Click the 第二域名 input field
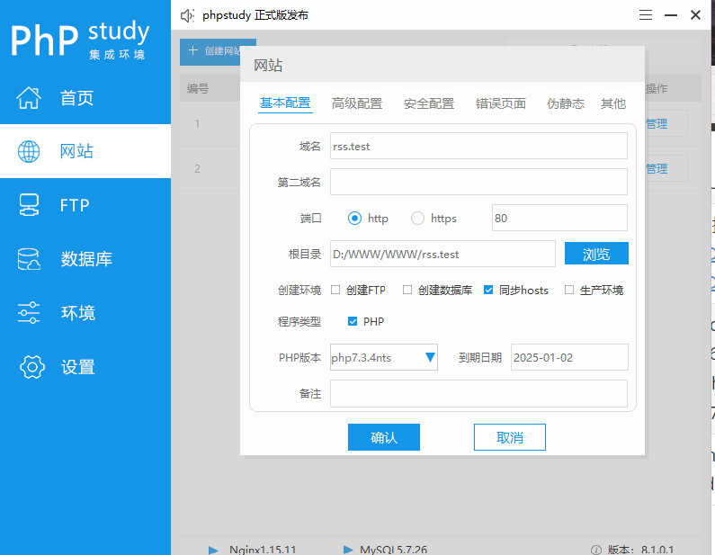 point(478,182)
